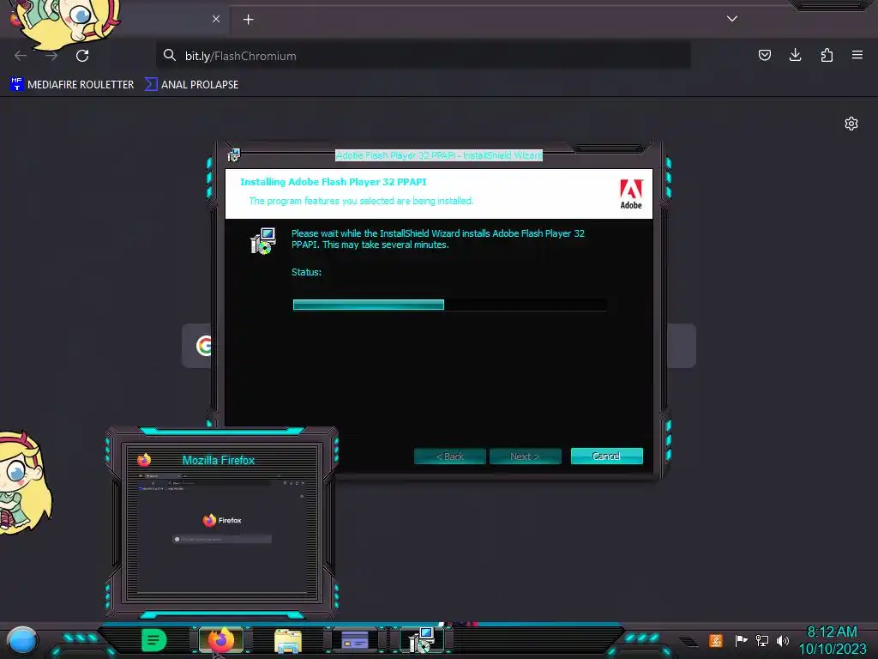Cancel the Flash Player installation

(x=606, y=456)
